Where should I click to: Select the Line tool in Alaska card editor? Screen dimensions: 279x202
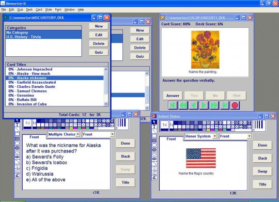tap(17, 129)
